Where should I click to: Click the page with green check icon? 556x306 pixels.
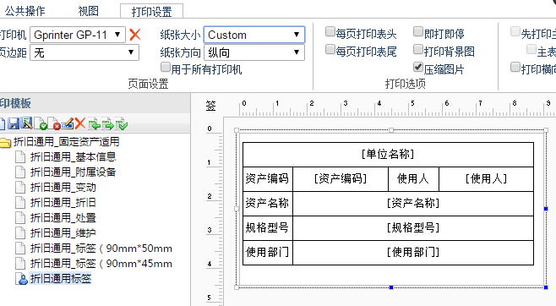[41, 123]
